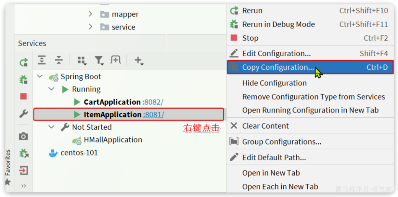The image size is (398, 197).
Task: Select HMallApplication in the services tree
Action: point(113,140)
